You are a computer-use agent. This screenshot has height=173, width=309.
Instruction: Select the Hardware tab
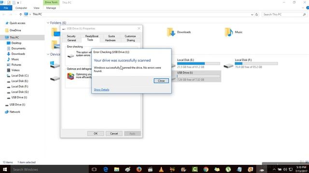[x=110, y=40]
